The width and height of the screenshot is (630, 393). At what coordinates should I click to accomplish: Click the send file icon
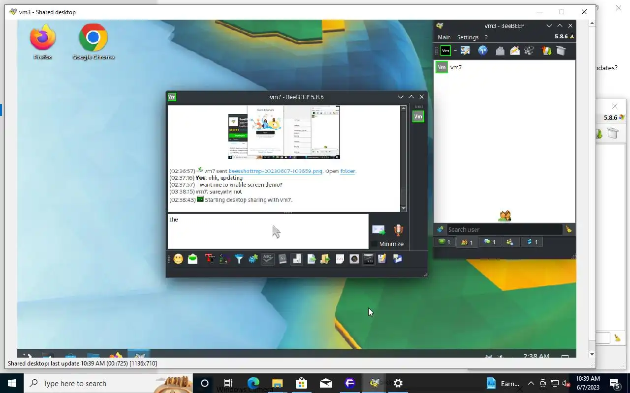pos(312,259)
